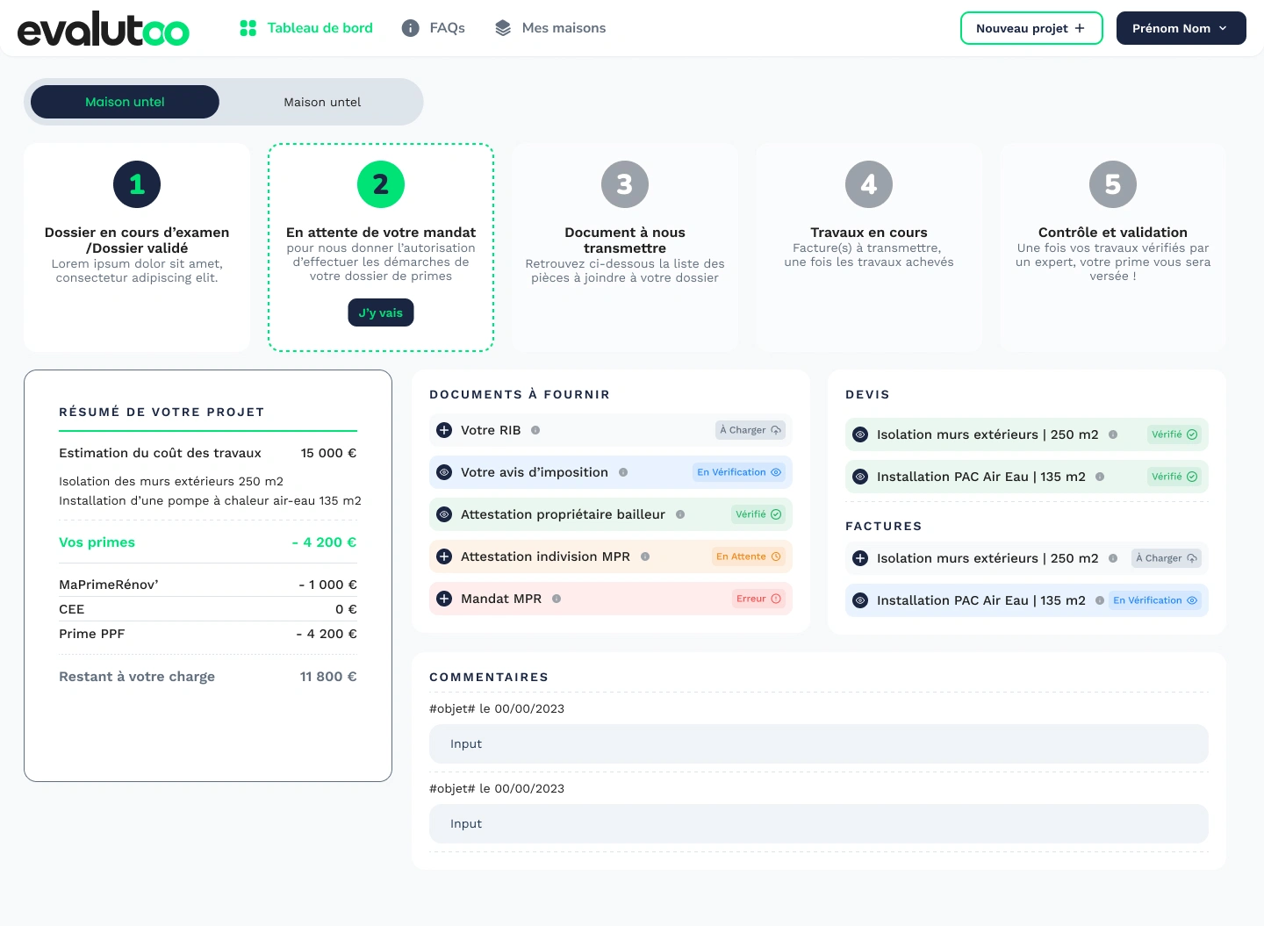Open the Tableau de bord menu item
The image size is (1264, 926).
coord(306,28)
